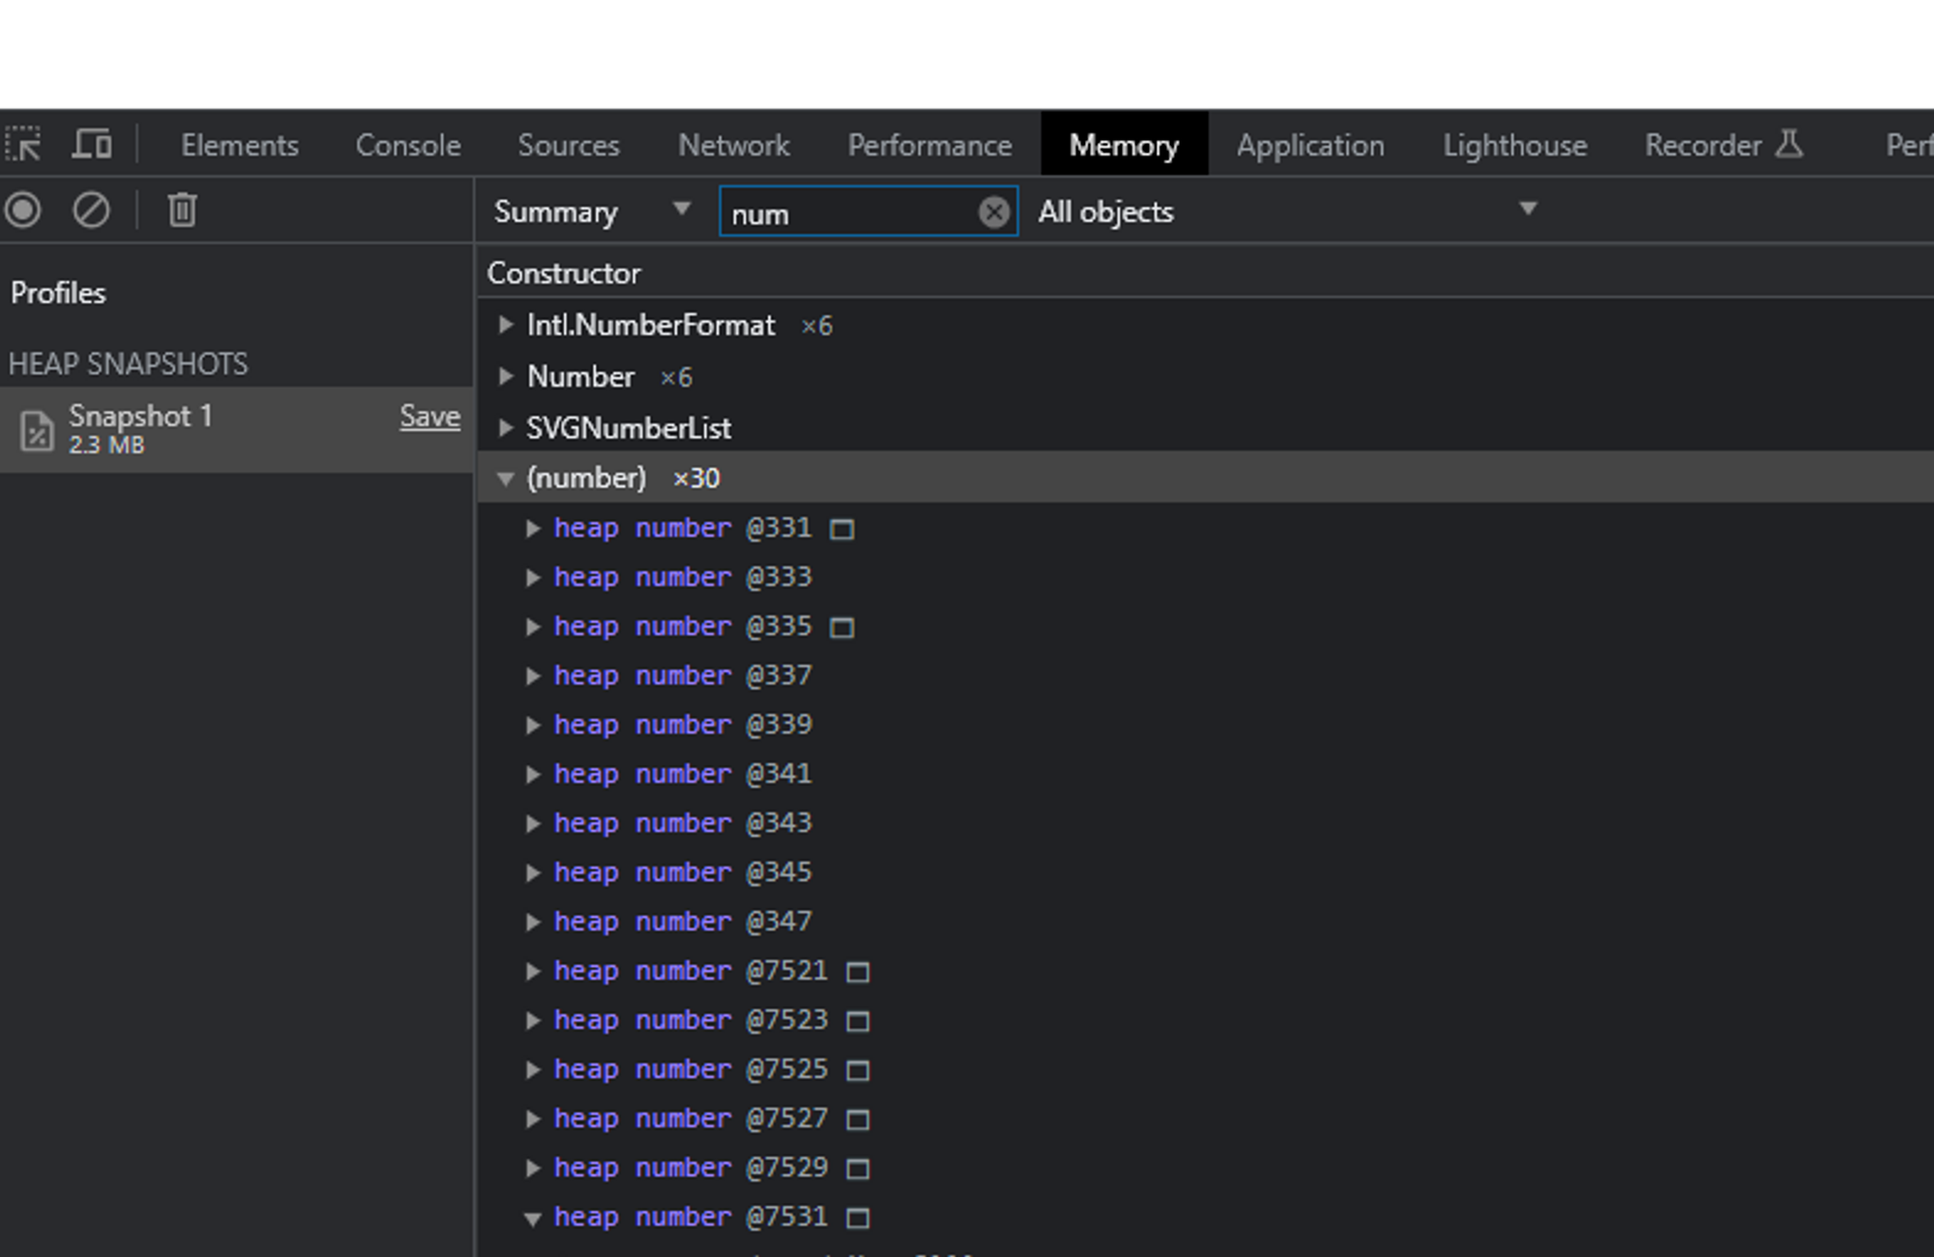
Task: Select the heap number @335 row text
Action: [683, 627]
